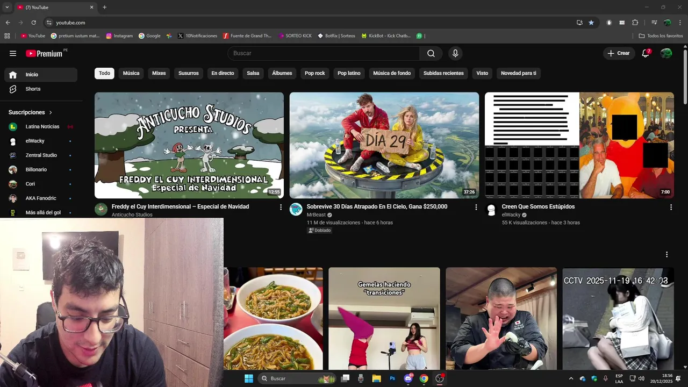Go back with browser back arrow
Image resolution: width=688 pixels, height=387 pixels.
click(x=8, y=23)
